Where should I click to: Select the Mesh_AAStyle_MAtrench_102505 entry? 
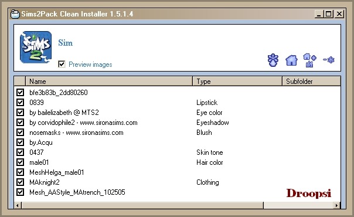coord(77,192)
